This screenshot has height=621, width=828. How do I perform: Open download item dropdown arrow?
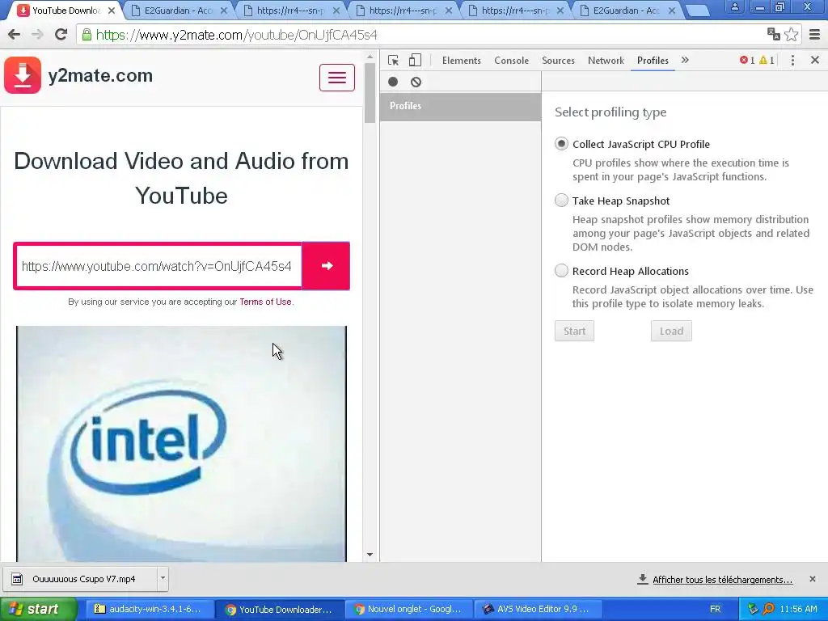(x=163, y=578)
